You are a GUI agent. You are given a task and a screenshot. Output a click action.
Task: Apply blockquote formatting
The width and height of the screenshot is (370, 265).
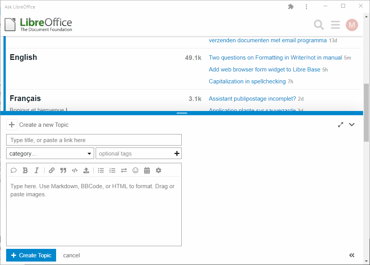click(63, 171)
